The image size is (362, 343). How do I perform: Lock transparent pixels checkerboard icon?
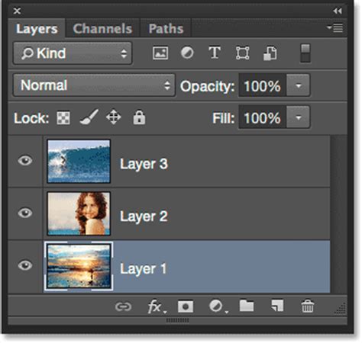pos(63,118)
